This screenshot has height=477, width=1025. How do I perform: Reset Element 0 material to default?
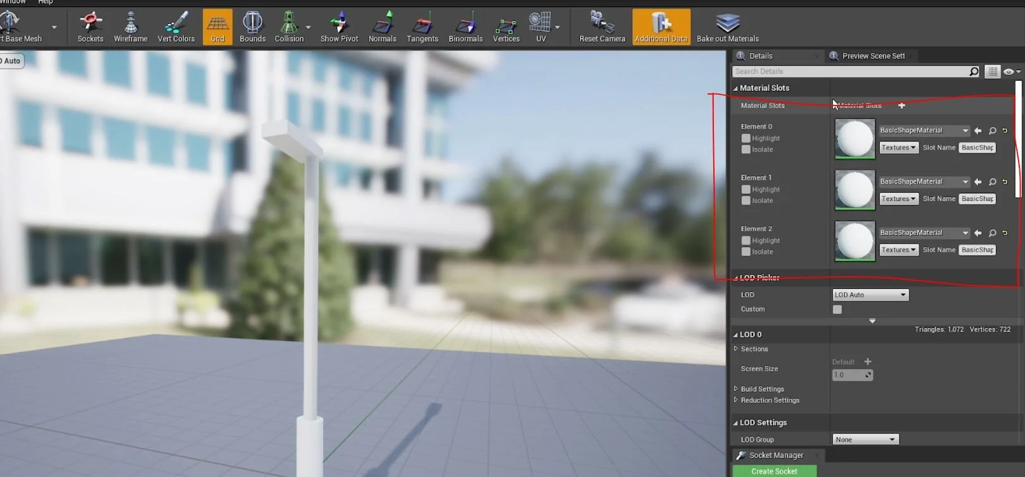[1005, 130]
